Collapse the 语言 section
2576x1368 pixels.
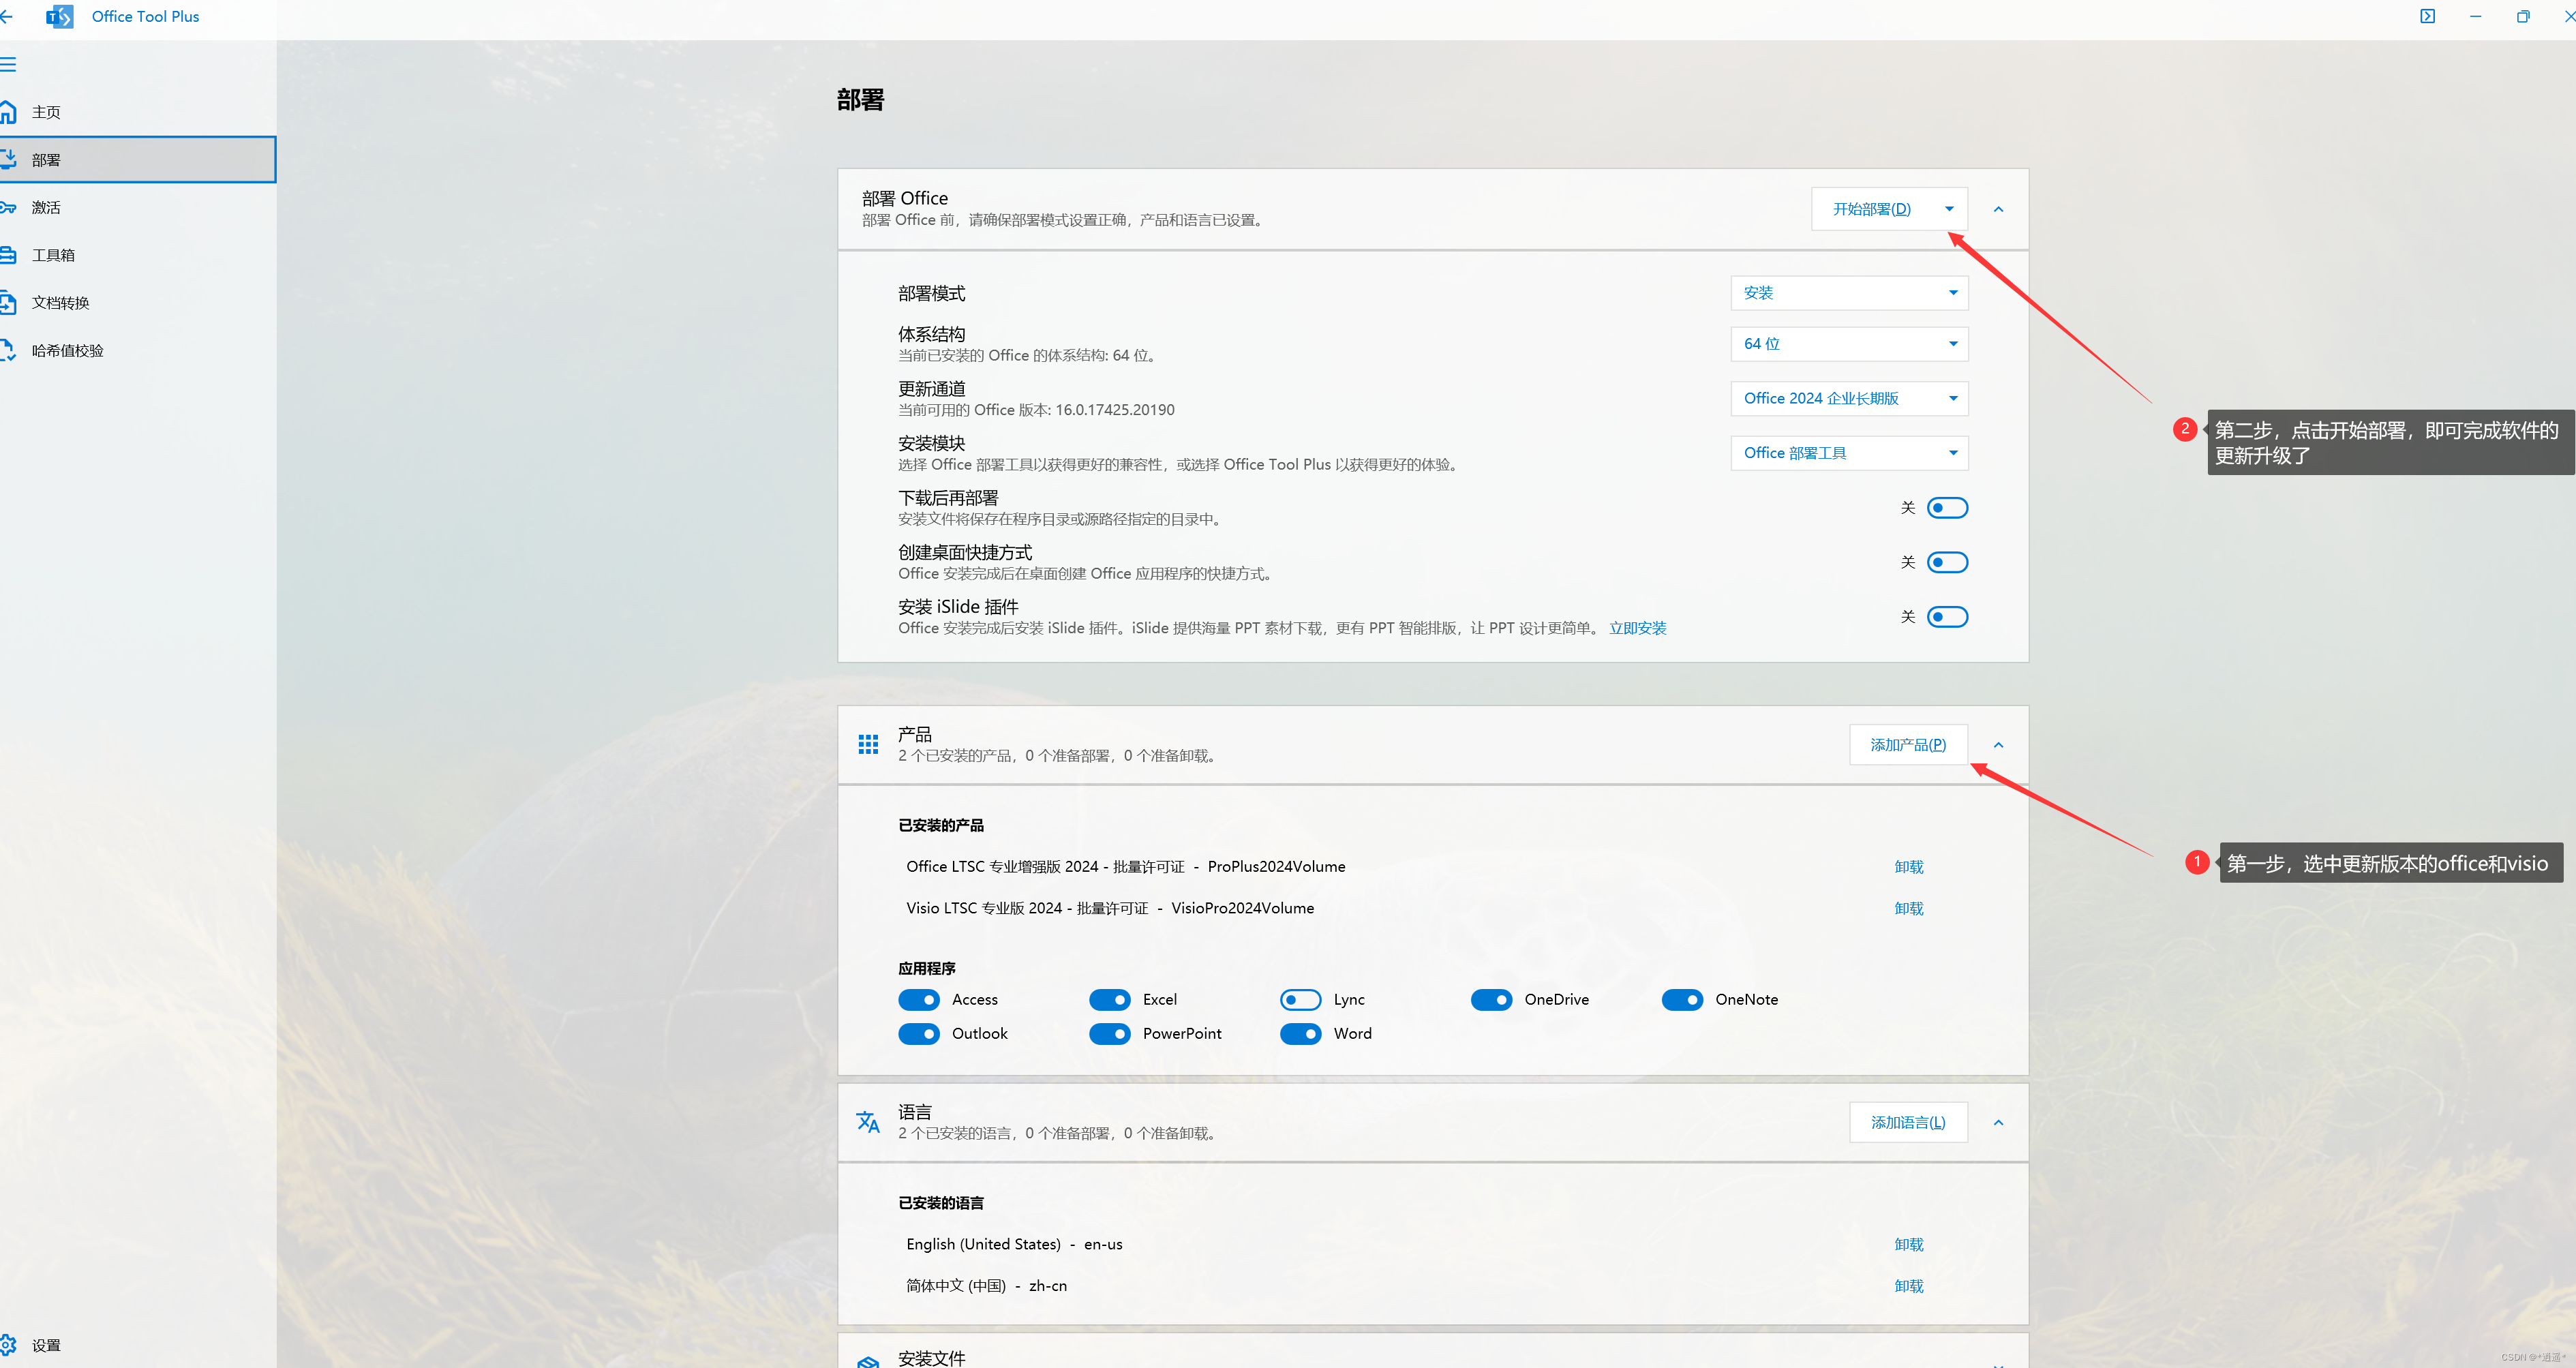(1998, 1123)
